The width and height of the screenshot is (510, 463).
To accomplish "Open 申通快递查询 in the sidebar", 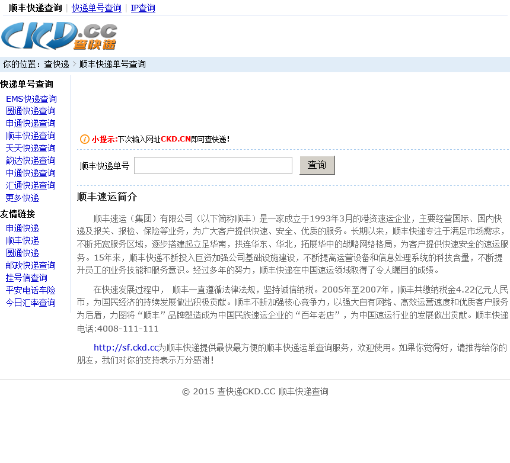I will [31, 123].
